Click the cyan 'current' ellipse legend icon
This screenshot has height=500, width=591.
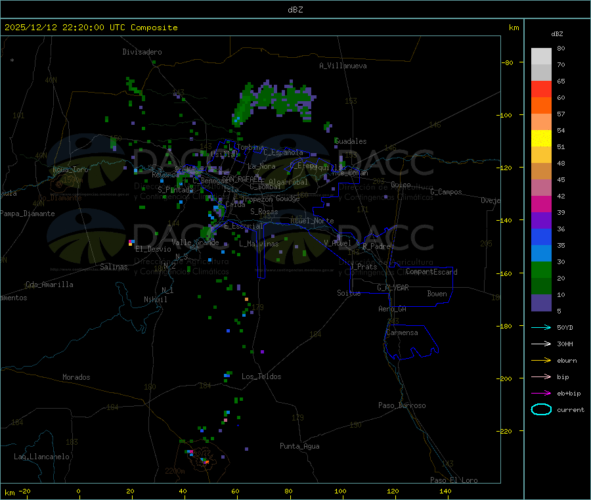(541, 409)
